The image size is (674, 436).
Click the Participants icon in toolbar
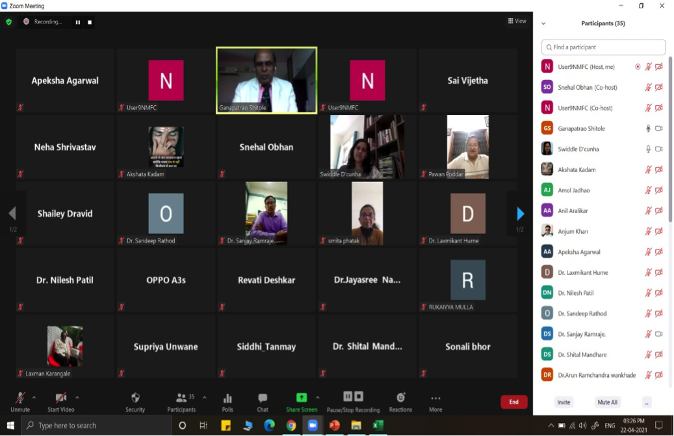coord(181,398)
